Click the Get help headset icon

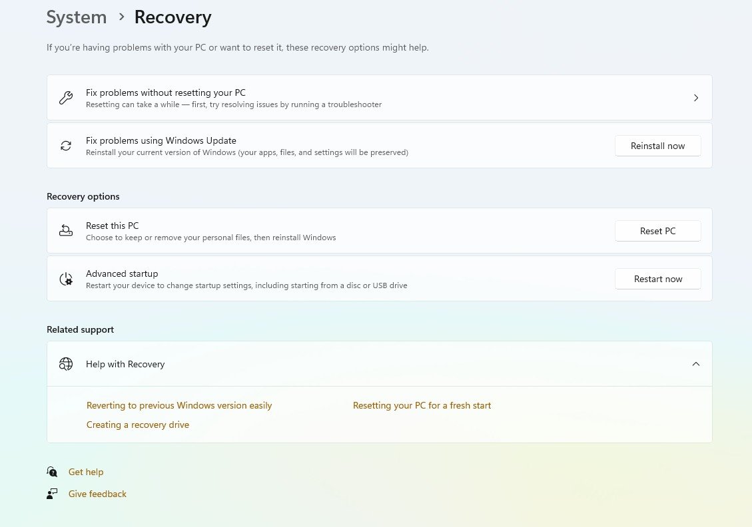pyautogui.click(x=52, y=472)
